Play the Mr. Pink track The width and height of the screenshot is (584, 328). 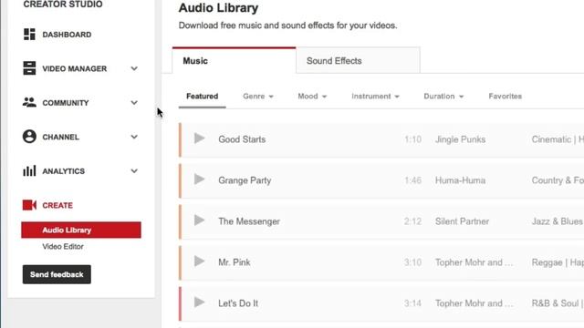[199, 261]
